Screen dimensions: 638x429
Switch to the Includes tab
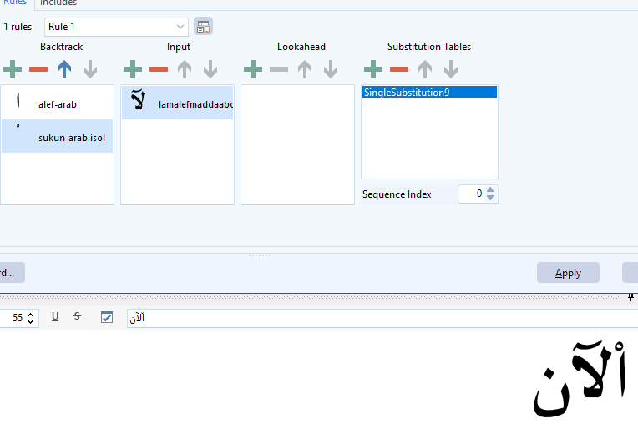58,3
